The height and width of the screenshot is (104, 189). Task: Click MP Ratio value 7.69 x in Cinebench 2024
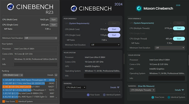[x=104, y=40]
